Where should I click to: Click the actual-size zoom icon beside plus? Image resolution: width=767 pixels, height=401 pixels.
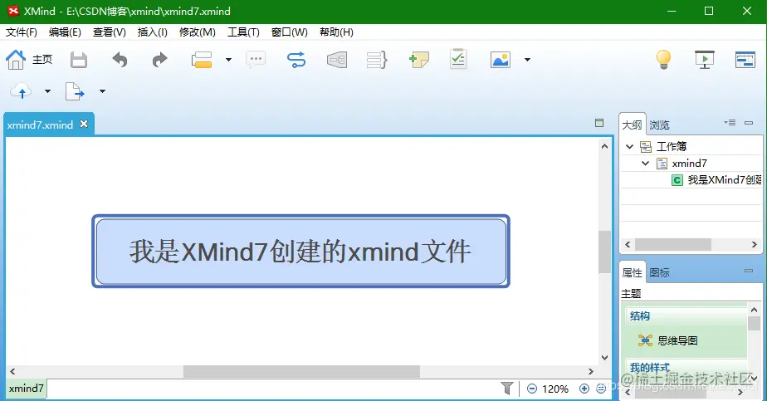click(x=601, y=389)
